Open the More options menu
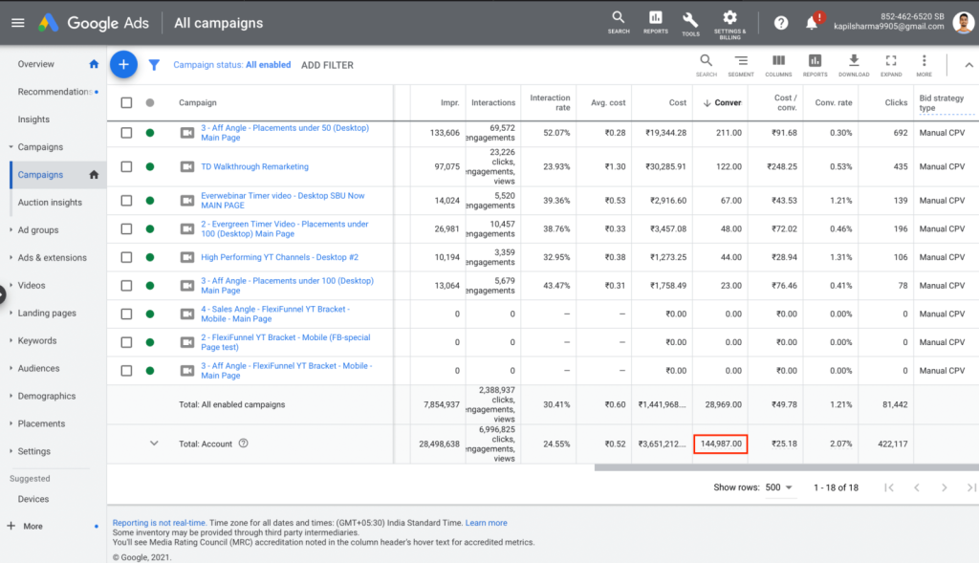Screen dimensions: 979x563 click(x=925, y=65)
